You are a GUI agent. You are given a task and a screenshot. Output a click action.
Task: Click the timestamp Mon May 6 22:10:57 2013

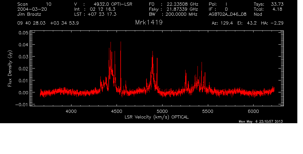260,122
